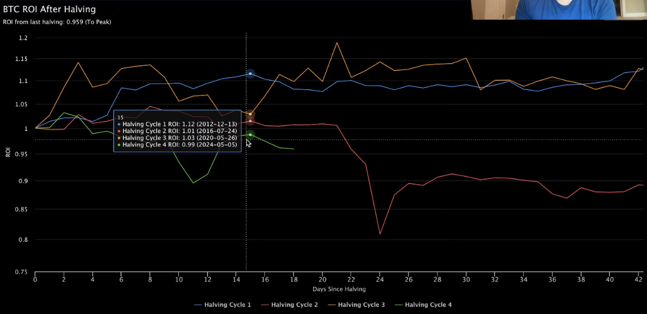Click orange Cycle 3 marker at day 15
Image resolution: width=647 pixels, height=314 pixels.
pyautogui.click(x=250, y=114)
